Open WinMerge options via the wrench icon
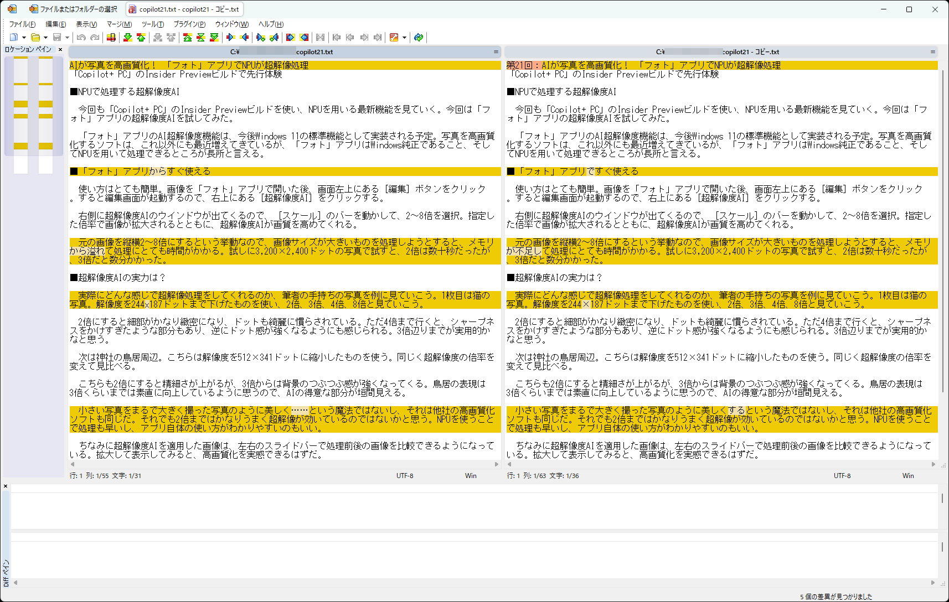Viewport: 949px width, 602px height. click(x=395, y=37)
